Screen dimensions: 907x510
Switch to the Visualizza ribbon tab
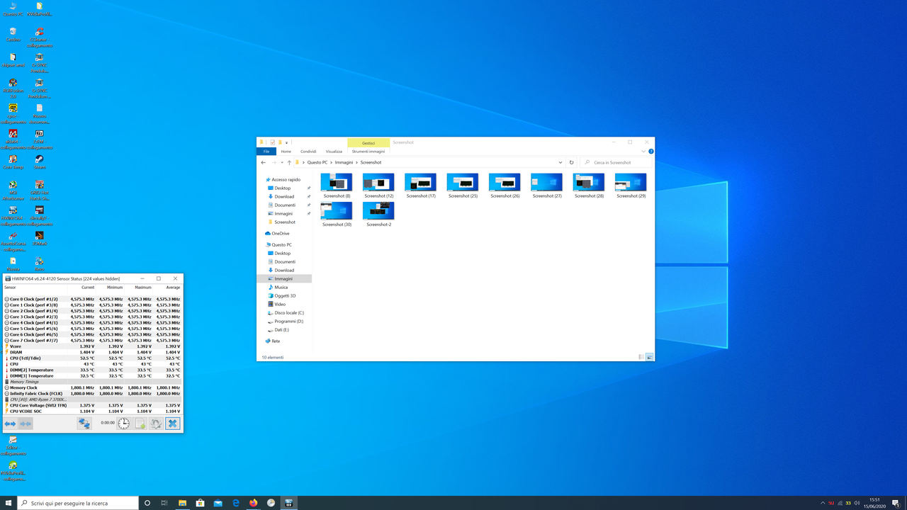point(333,151)
